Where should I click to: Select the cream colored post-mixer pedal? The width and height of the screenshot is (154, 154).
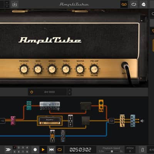122,121
